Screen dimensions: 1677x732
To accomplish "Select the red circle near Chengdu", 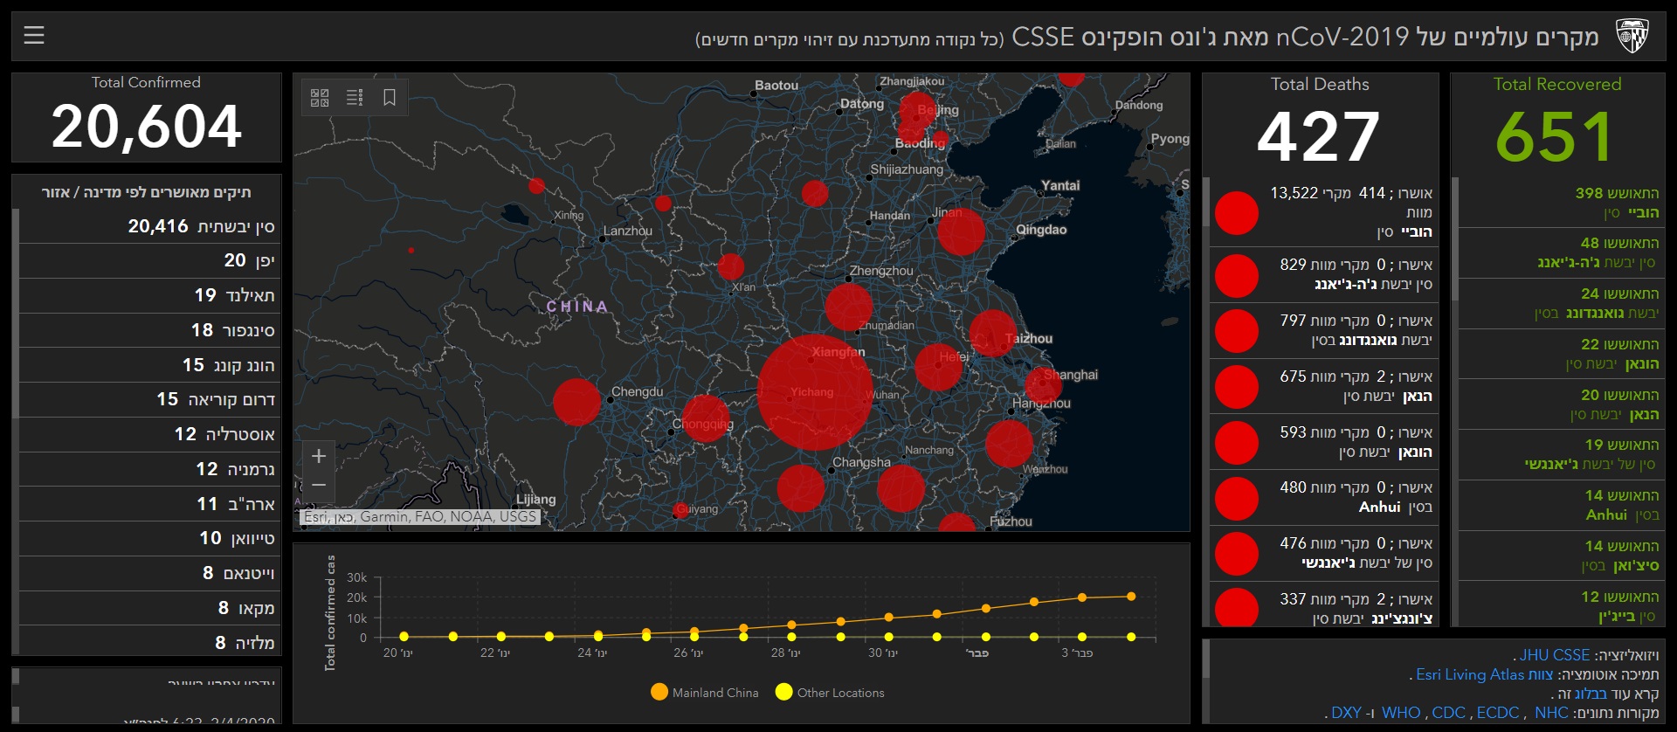I will tap(577, 402).
